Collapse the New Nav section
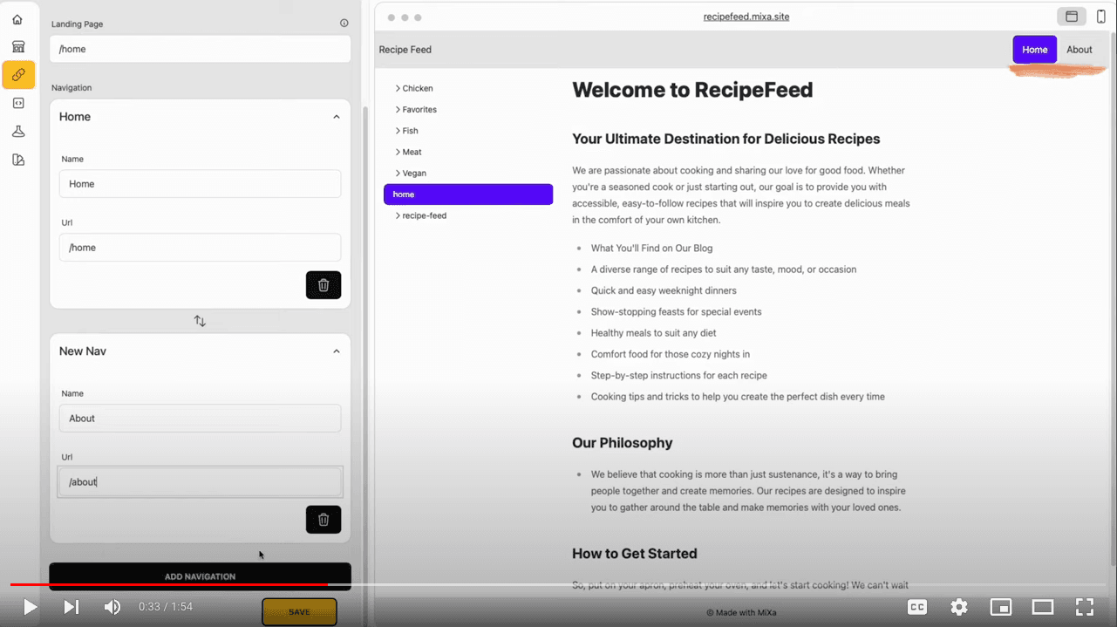 (336, 351)
